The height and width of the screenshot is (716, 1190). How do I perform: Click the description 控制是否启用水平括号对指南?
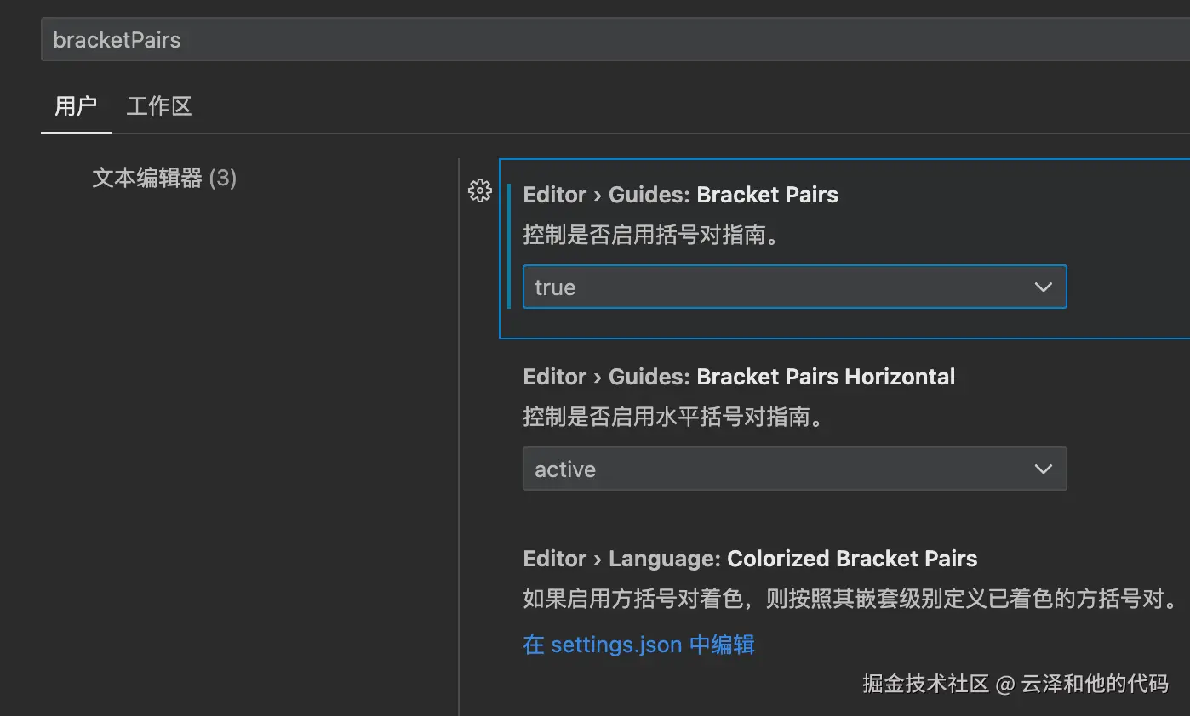click(672, 418)
